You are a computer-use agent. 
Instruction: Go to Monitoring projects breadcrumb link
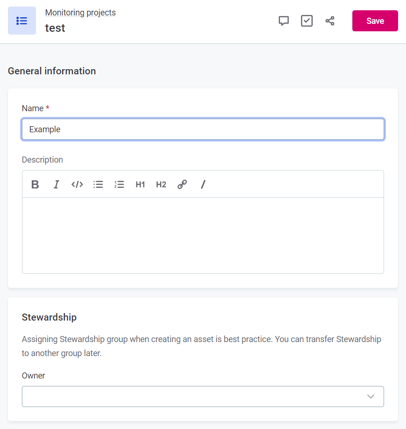(x=80, y=13)
